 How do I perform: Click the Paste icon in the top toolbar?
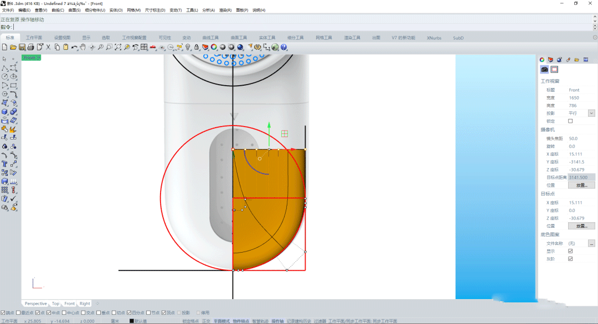point(65,48)
